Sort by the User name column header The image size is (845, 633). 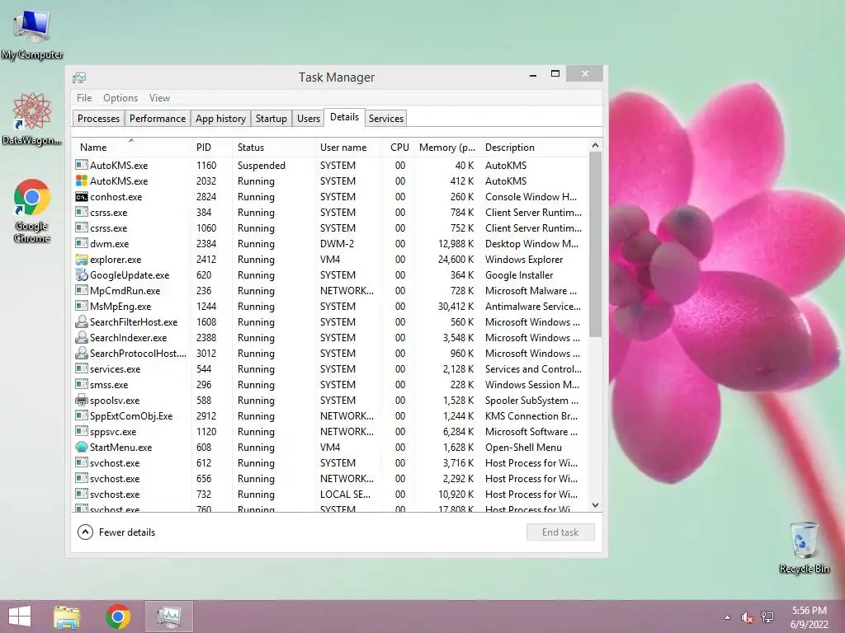(x=347, y=148)
